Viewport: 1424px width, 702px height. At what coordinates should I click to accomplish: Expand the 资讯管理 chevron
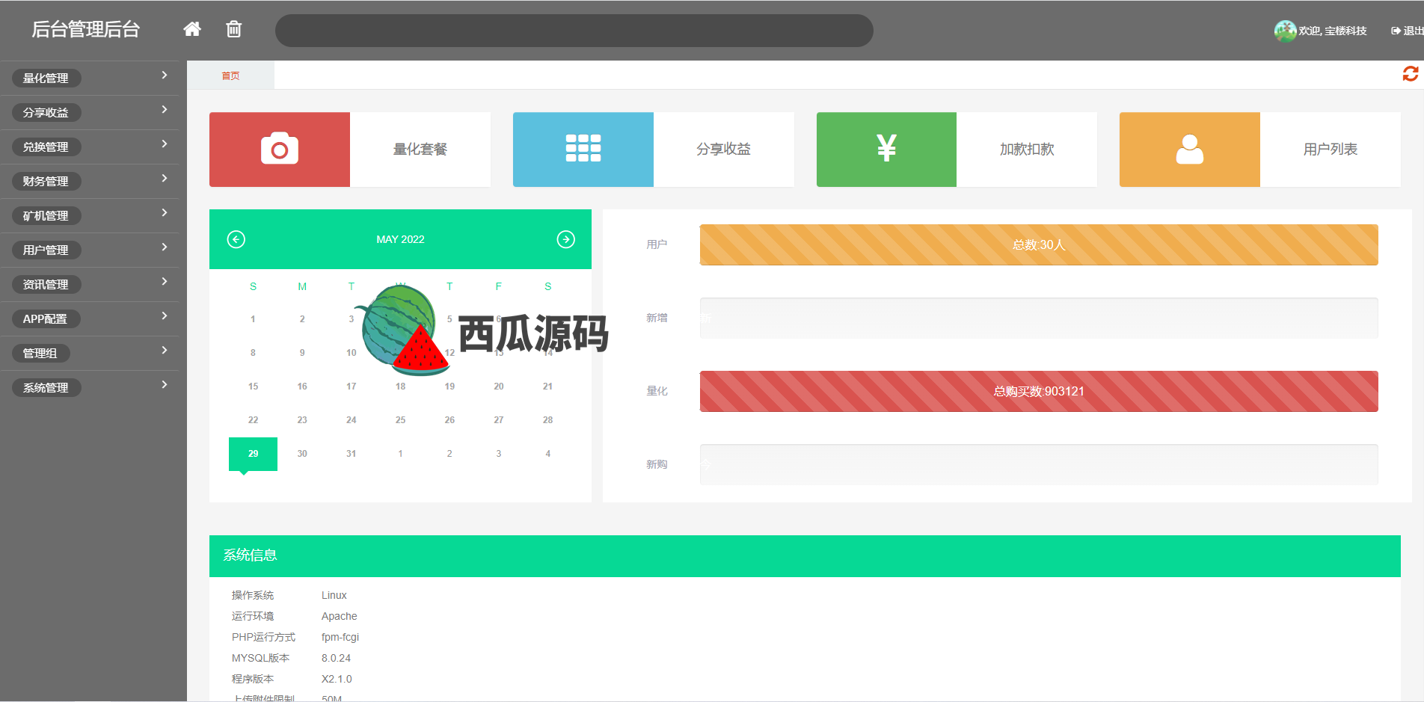click(165, 282)
